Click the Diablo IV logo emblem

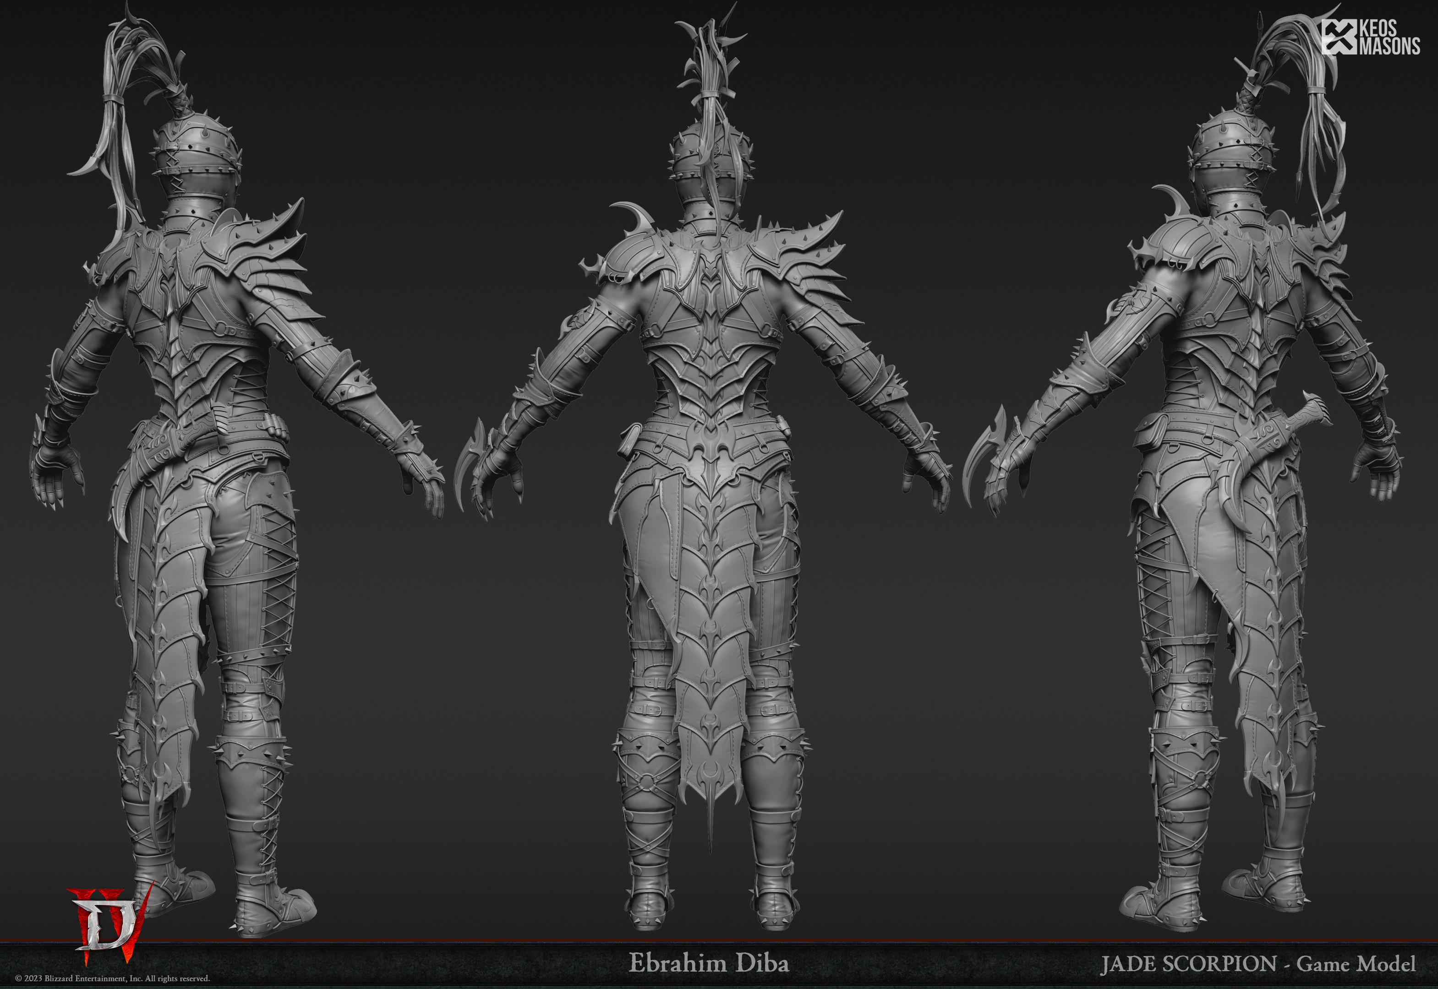(110, 924)
